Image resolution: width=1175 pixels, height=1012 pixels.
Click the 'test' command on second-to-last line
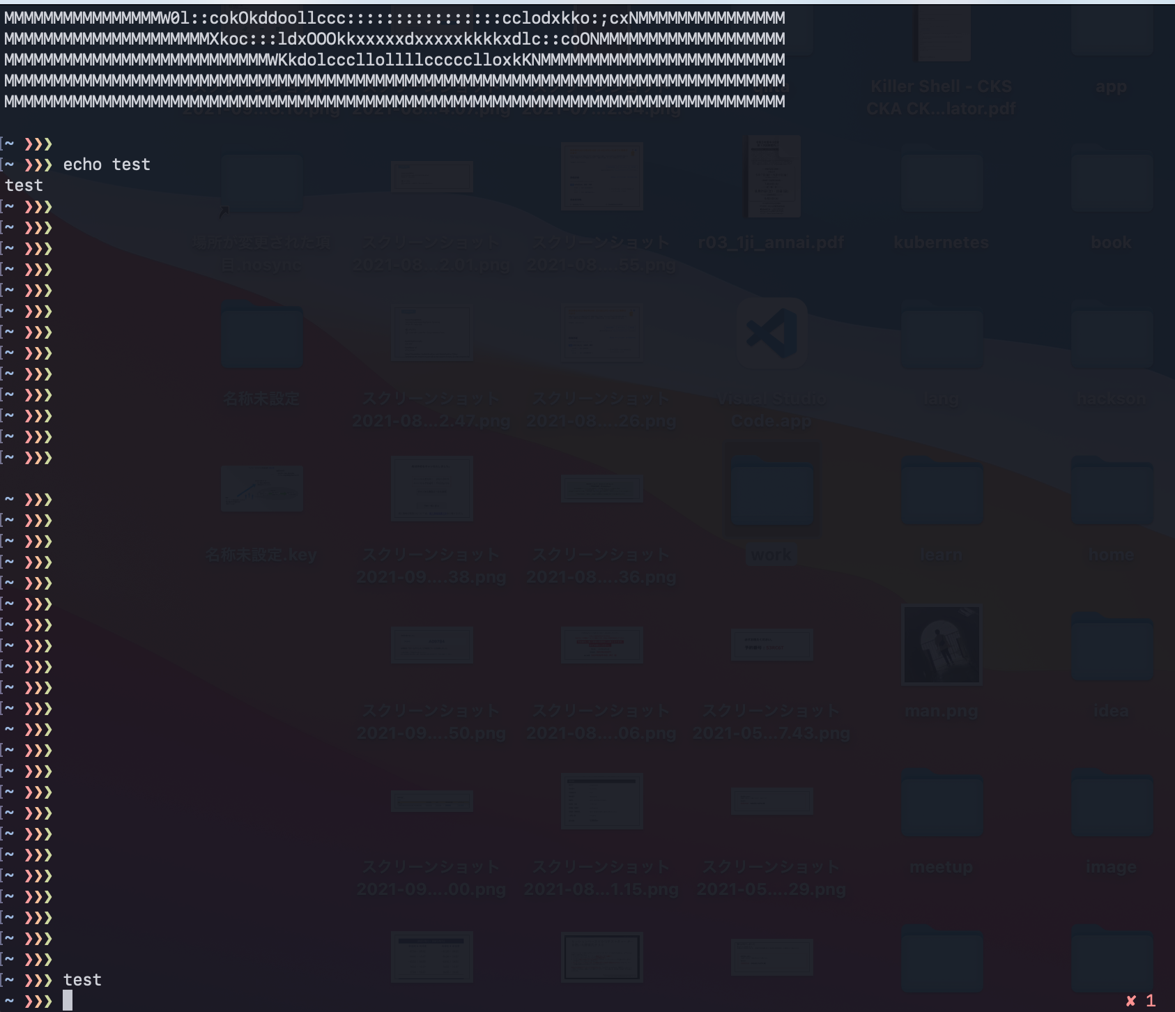(x=82, y=980)
